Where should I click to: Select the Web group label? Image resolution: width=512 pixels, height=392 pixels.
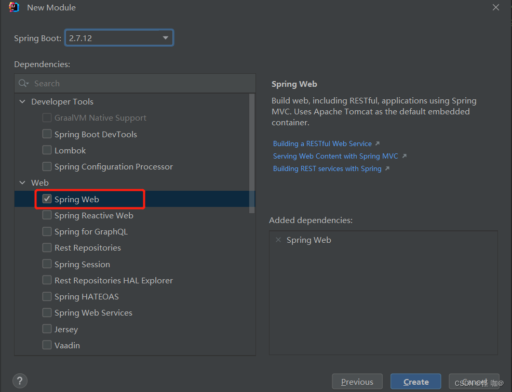tap(40, 183)
